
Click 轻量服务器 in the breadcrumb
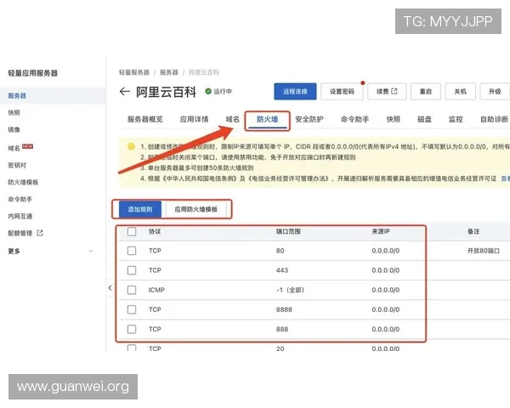(134, 72)
